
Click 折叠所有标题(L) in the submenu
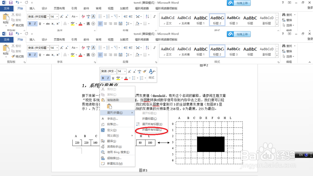[152, 130]
